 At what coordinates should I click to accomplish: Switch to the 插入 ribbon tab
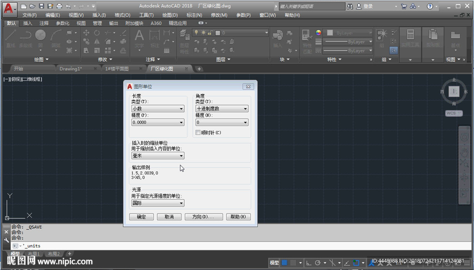coord(27,23)
